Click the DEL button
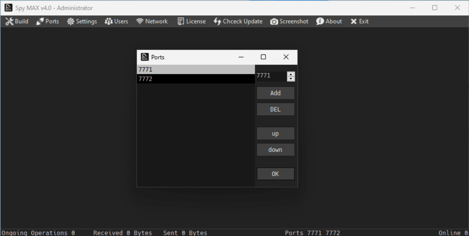This screenshot has width=469, height=236. [x=275, y=110]
